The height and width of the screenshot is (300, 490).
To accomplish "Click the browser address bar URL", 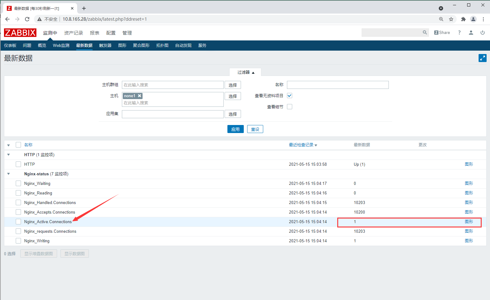I will pyautogui.click(x=105, y=19).
